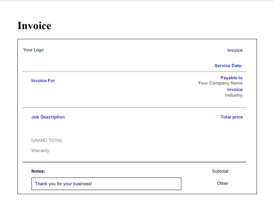This screenshot has width=274, height=218.
Task: Select the Subtotal label
Action: coord(220,171)
